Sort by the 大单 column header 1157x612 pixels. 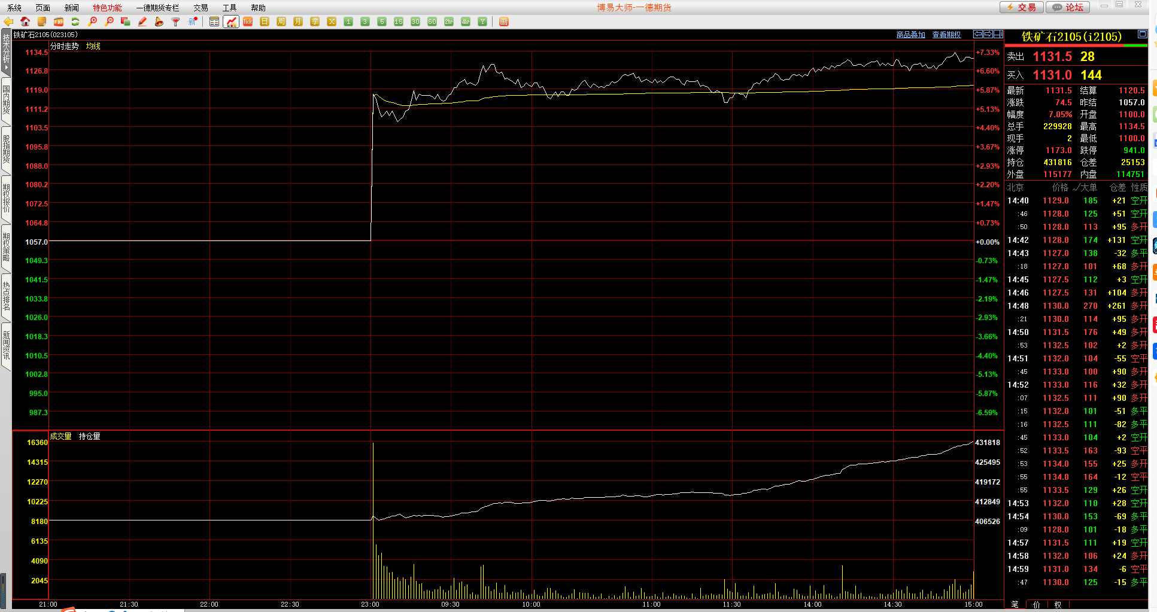(x=1089, y=187)
